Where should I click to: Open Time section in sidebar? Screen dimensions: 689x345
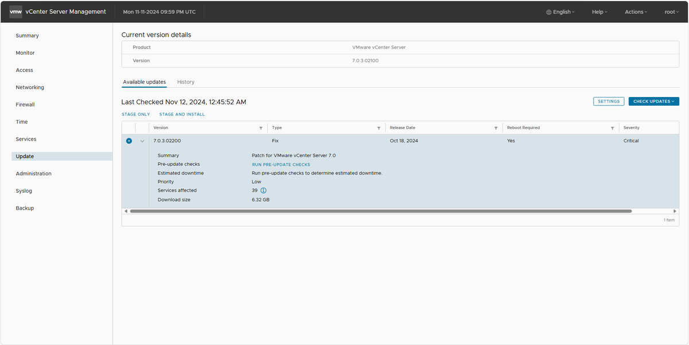(22, 122)
